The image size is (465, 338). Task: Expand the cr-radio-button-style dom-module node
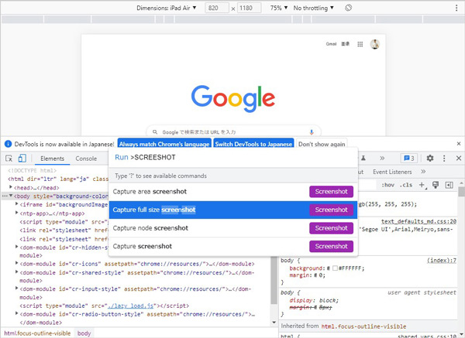click(16, 313)
